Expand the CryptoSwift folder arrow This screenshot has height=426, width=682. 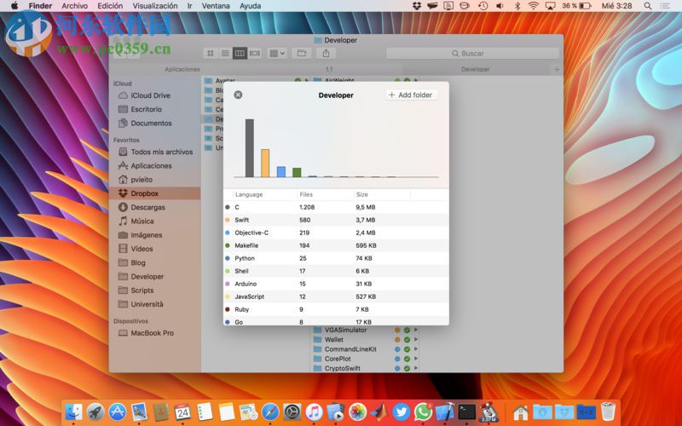click(x=416, y=368)
